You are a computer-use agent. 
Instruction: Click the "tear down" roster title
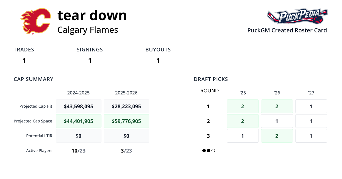tap(92, 15)
